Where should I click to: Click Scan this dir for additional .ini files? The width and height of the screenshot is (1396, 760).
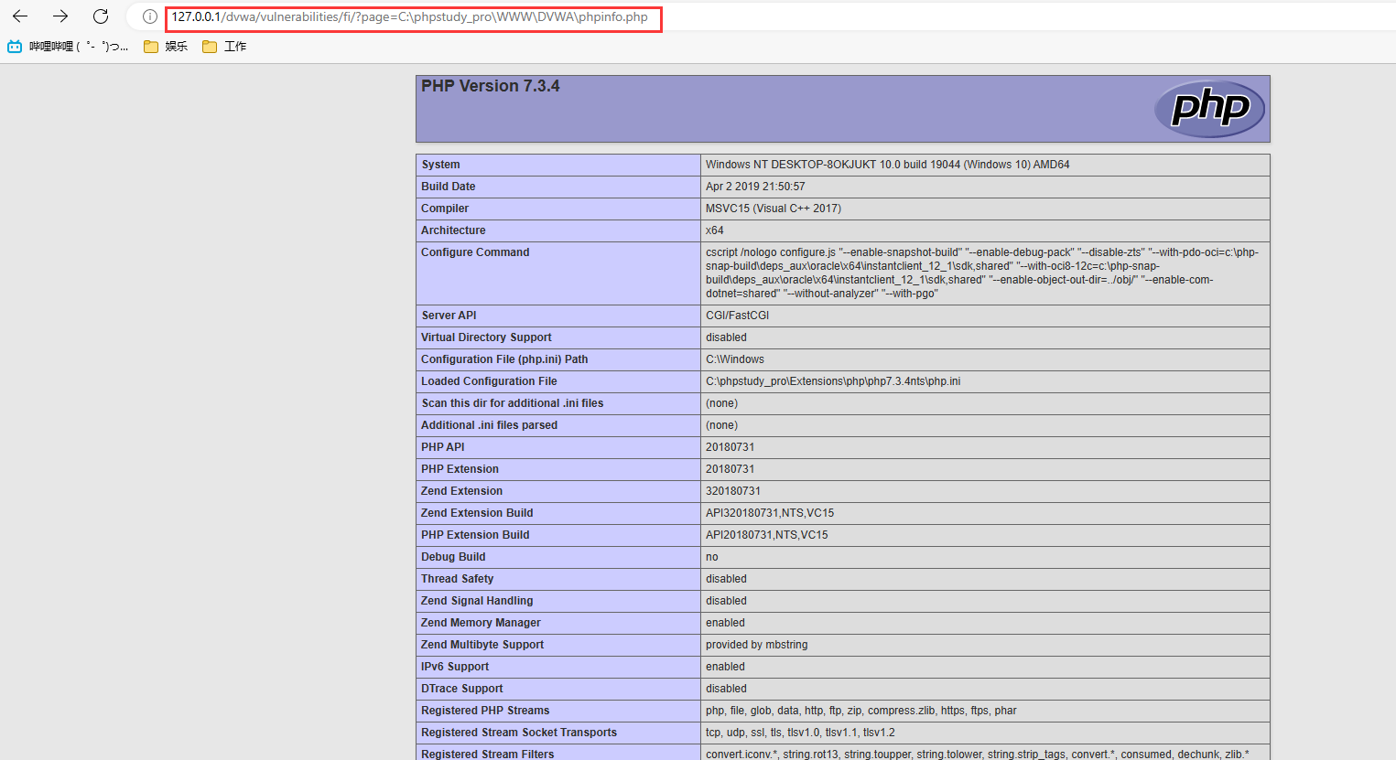tap(513, 403)
